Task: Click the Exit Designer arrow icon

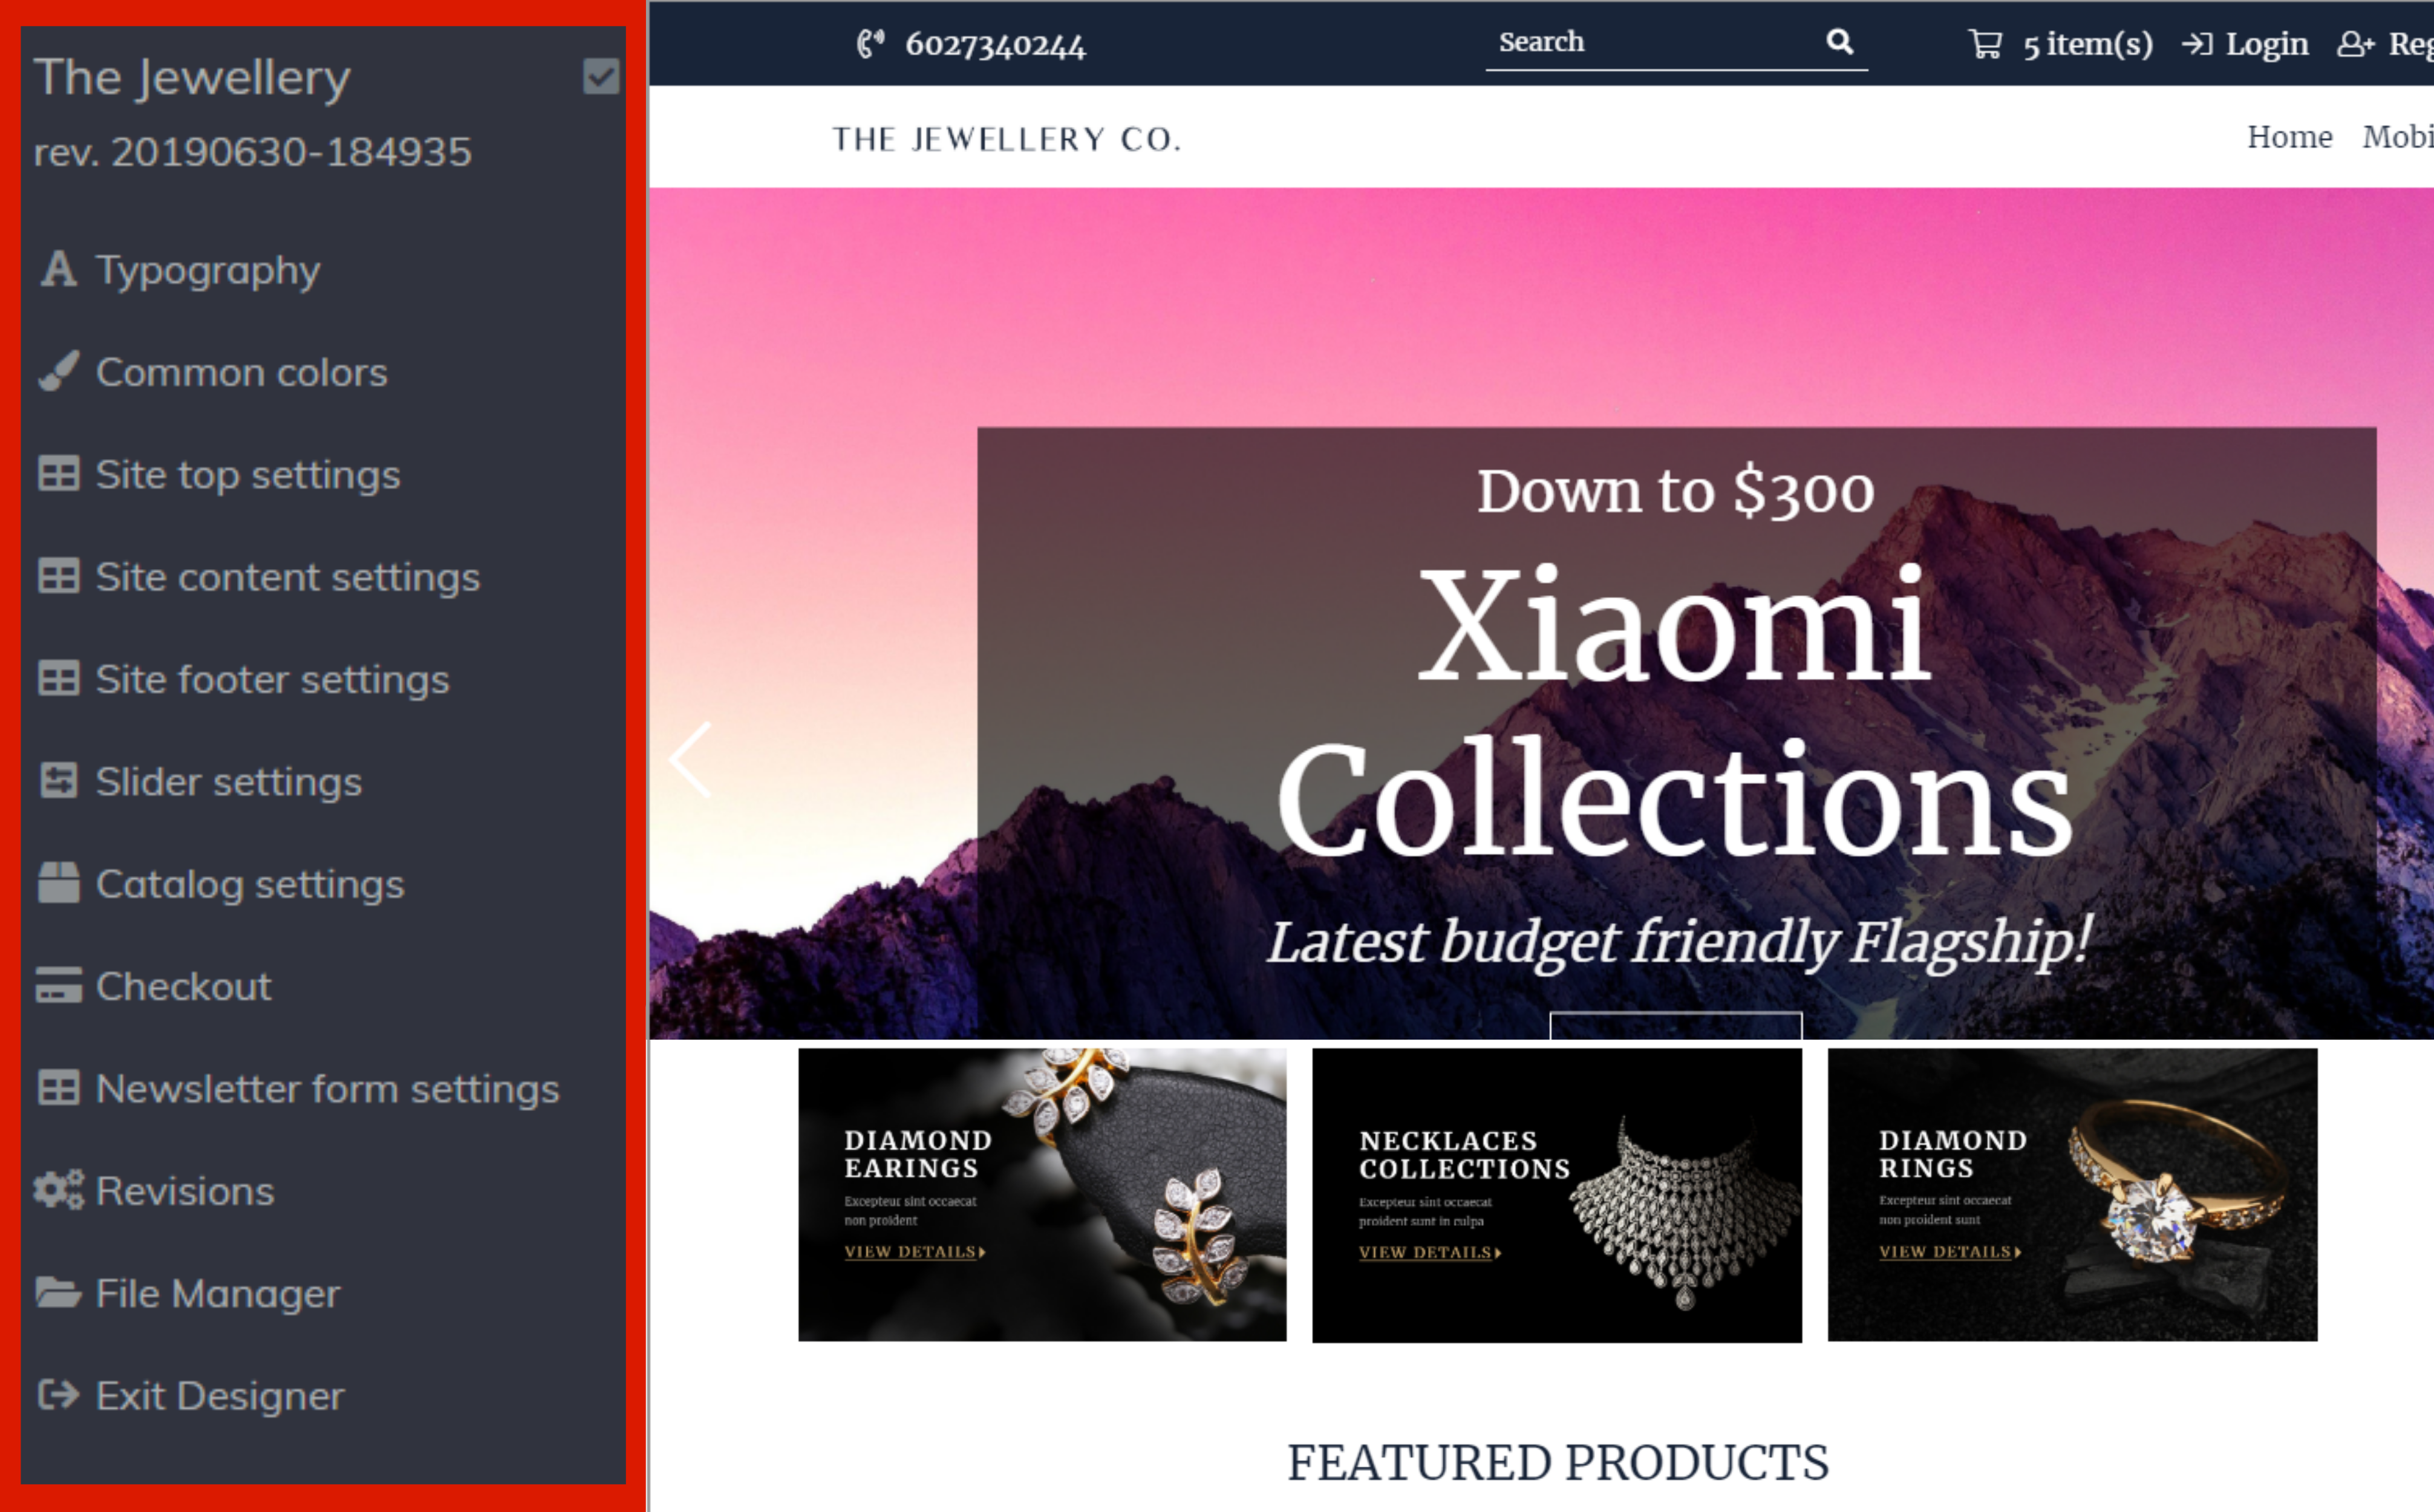Action: [58, 1394]
